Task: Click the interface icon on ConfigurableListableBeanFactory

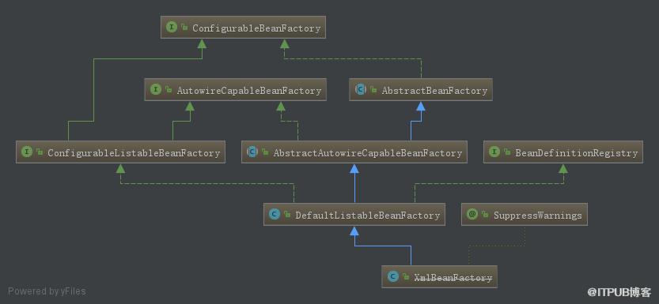Action: (27, 152)
